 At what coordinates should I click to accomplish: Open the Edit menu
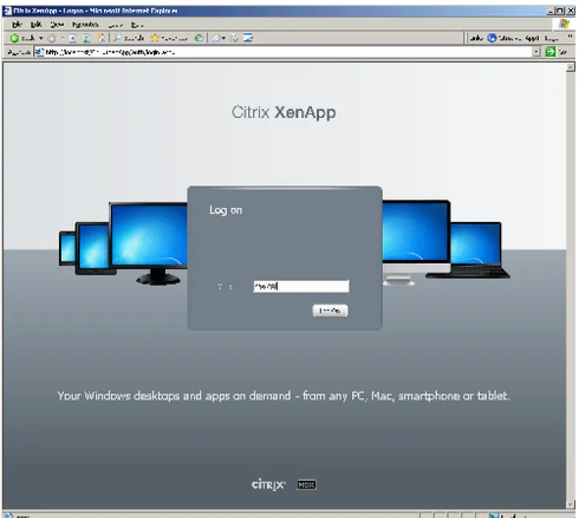(35, 24)
